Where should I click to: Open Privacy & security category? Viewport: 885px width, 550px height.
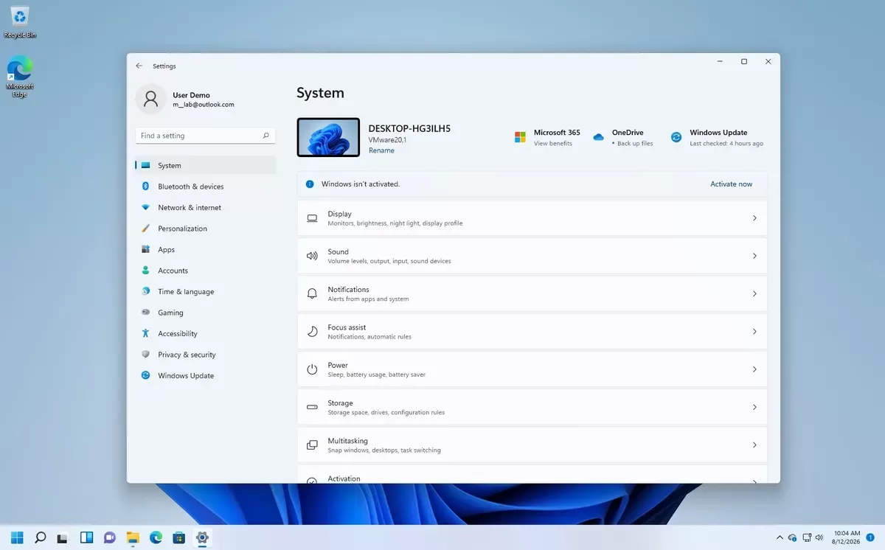pyautogui.click(x=206, y=355)
